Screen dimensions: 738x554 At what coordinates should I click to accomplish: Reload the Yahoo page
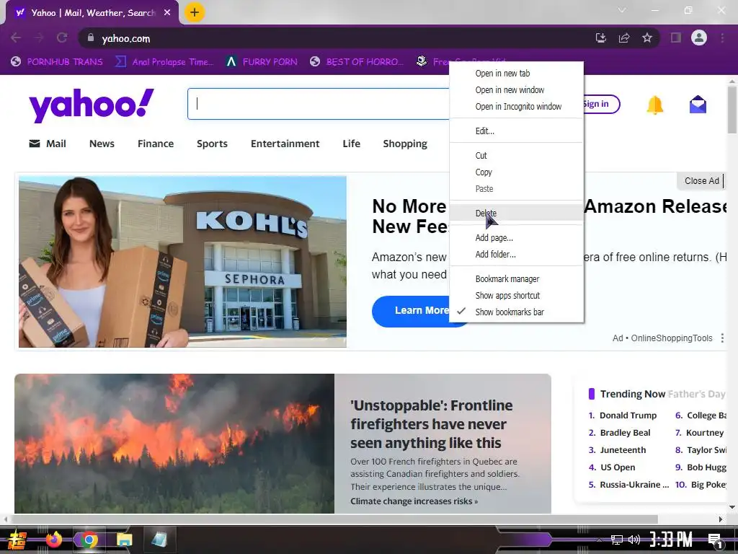coord(62,38)
